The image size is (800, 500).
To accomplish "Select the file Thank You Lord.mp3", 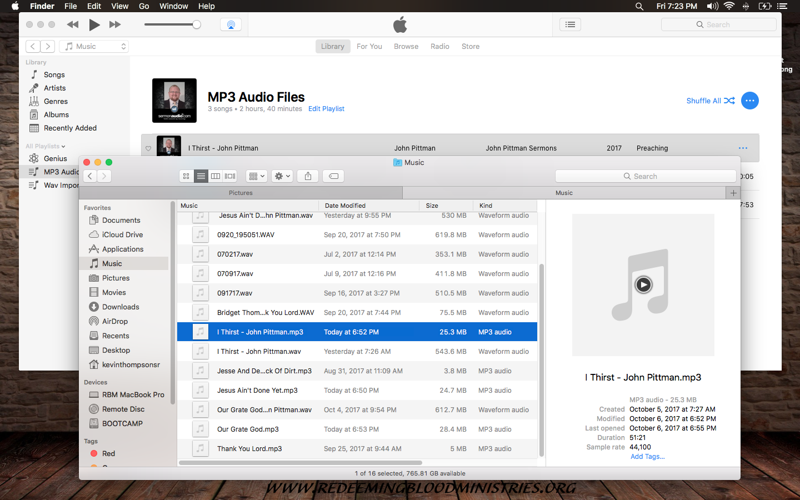I will coord(357,449).
